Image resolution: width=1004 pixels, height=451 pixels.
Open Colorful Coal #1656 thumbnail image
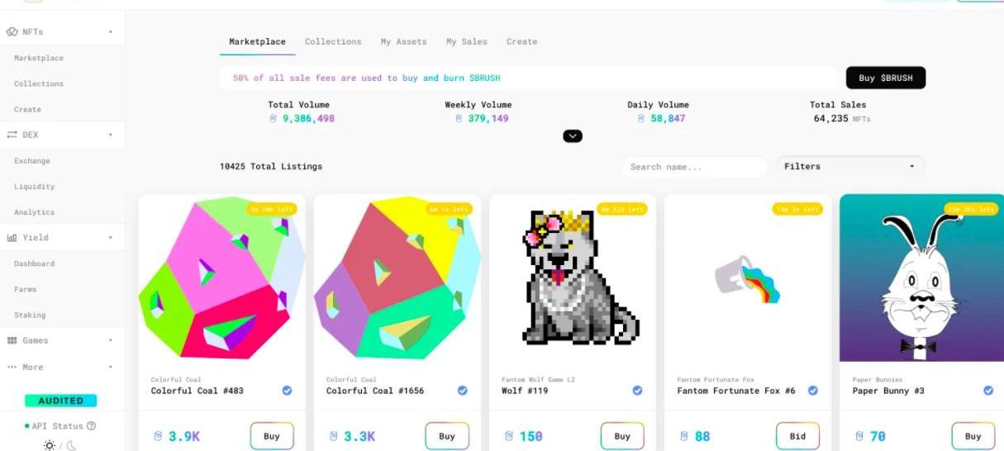397,279
